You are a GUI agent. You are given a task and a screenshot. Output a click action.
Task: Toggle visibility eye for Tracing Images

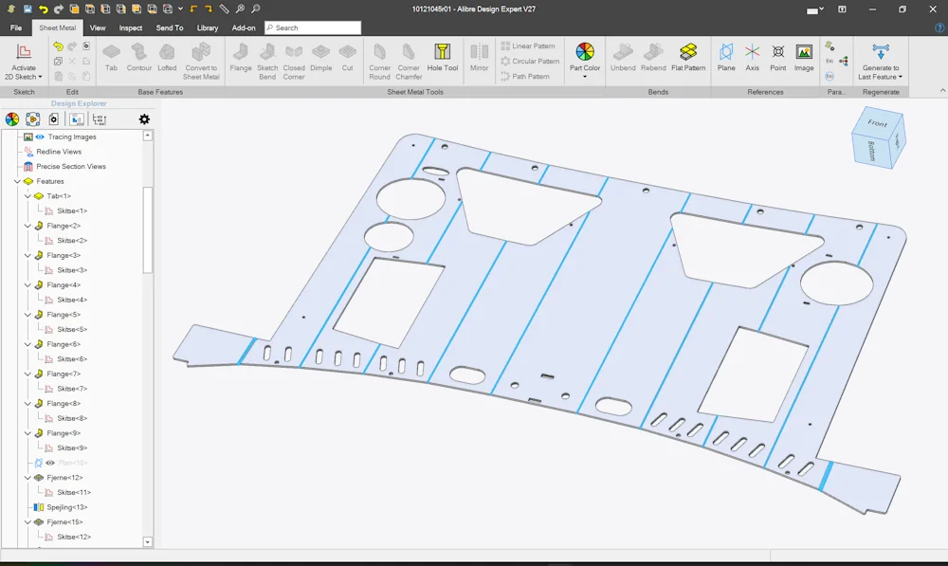(x=40, y=137)
